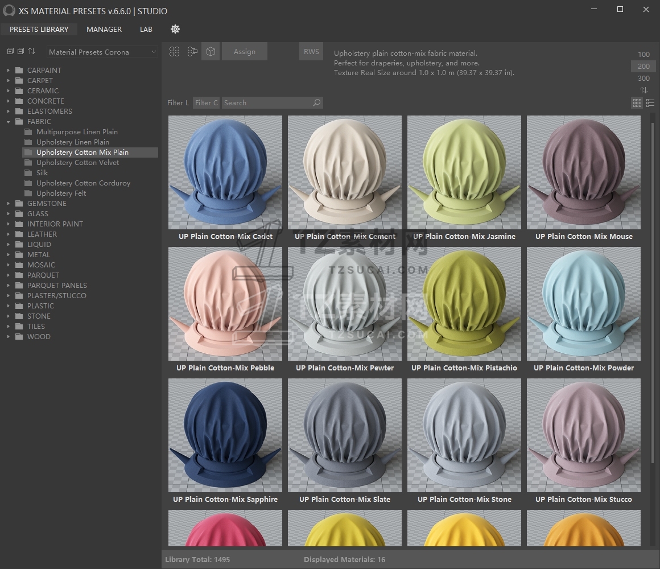Switch to grid thumbnail view
This screenshot has height=569, width=660.
tap(637, 102)
